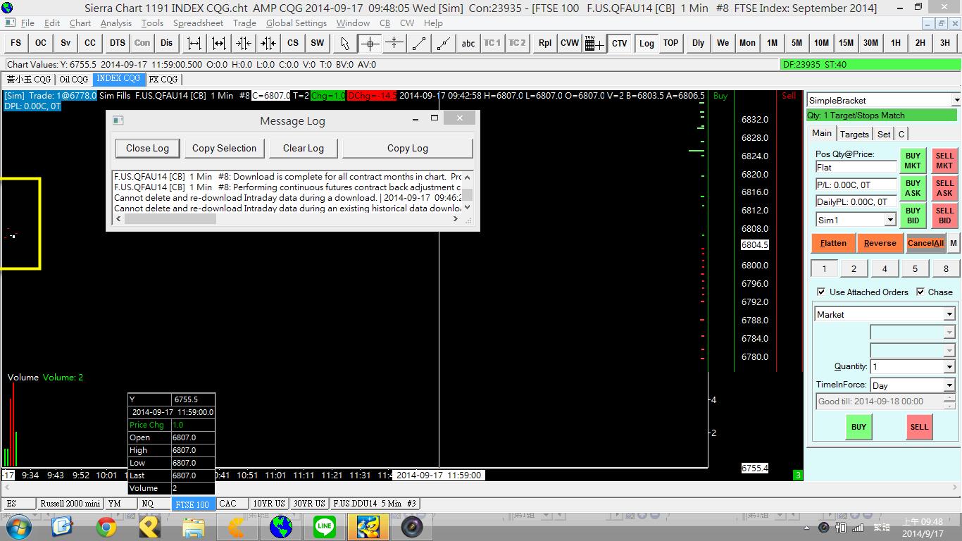Toggle the Log toolbar button
The width and height of the screenshot is (962, 541).
click(x=646, y=43)
